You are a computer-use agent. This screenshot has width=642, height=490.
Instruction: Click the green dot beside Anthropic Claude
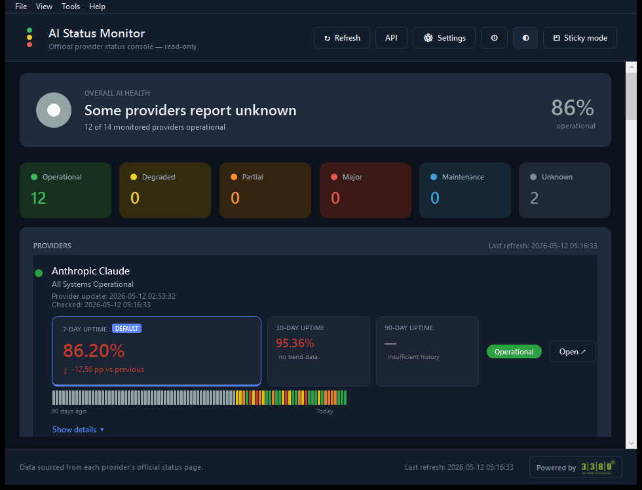point(39,273)
